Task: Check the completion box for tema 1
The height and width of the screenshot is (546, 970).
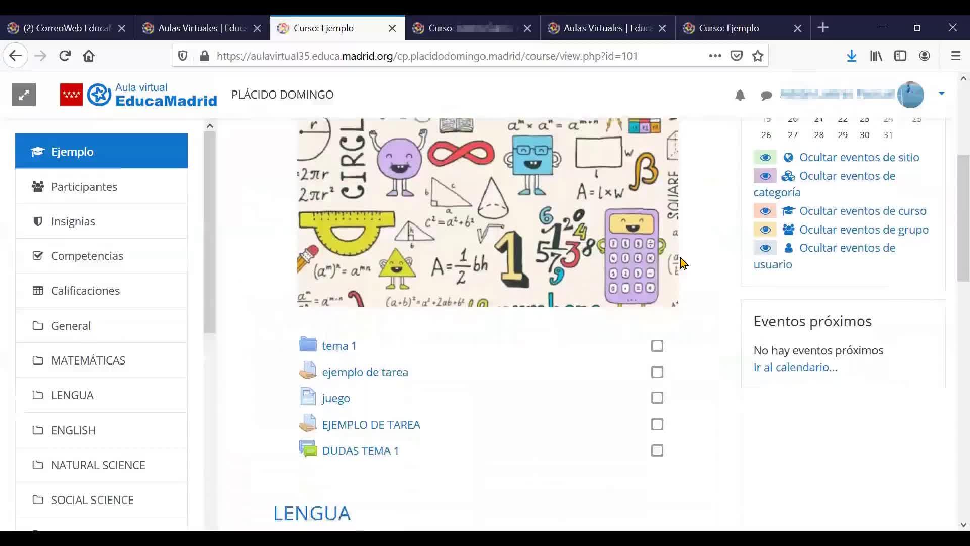Action: [x=657, y=346]
